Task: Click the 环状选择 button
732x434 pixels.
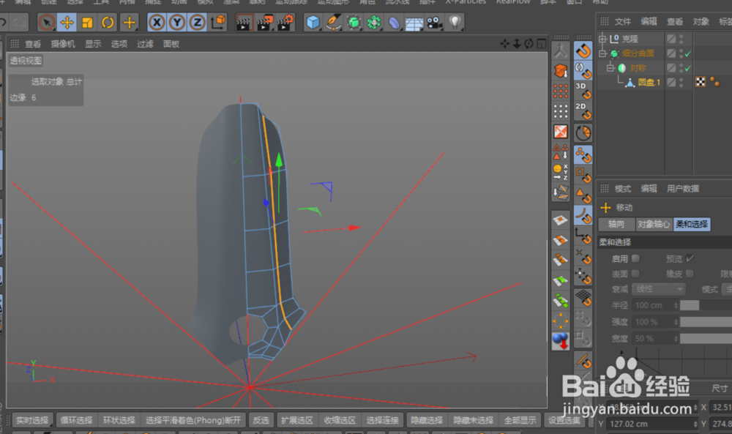Action: pyautogui.click(x=119, y=421)
